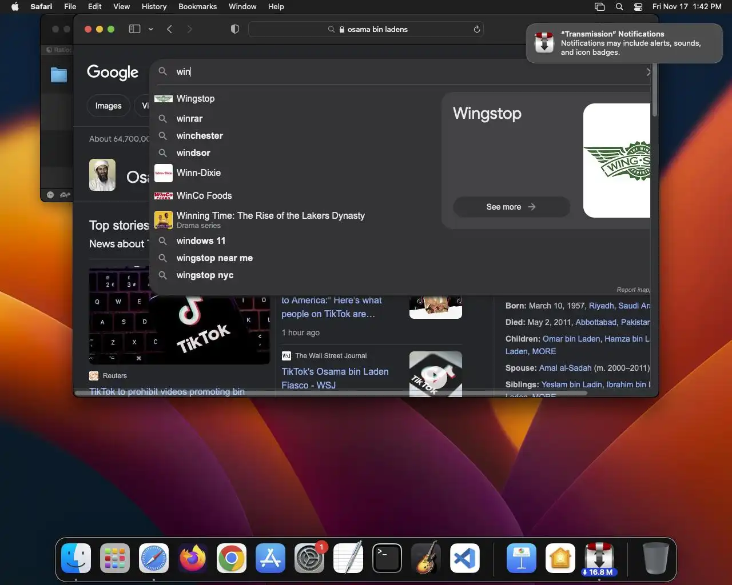
Task: Launch Visual Studio Code from the Dock
Action: coord(464,558)
